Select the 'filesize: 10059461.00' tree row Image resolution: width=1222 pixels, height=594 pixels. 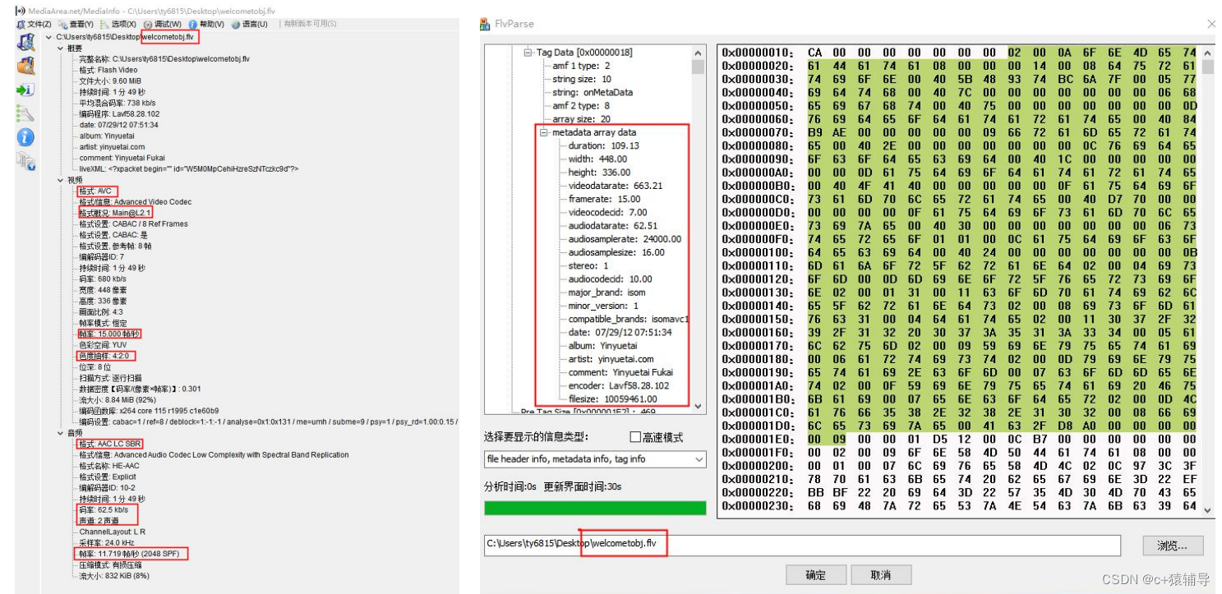coord(617,399)
